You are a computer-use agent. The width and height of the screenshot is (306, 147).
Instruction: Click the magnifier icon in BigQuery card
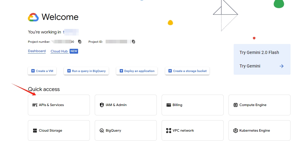pyautogui.click(x=102, y=130)
